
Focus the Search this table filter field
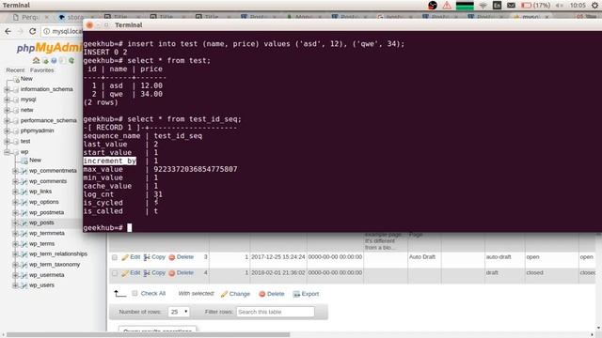(276, 312)
